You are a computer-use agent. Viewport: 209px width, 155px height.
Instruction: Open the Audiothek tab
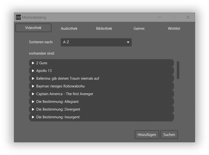(69, 29)
